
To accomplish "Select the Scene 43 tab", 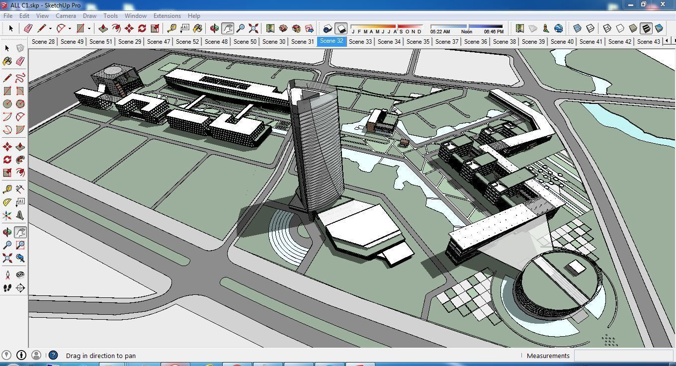I will coord(649,41).
